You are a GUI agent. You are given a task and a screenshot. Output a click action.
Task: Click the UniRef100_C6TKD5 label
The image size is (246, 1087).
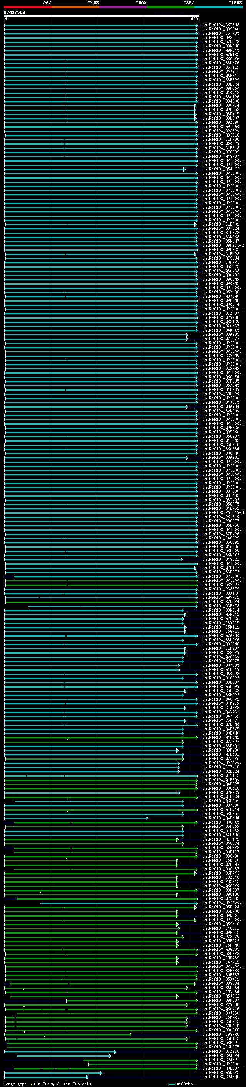point(221,33)
